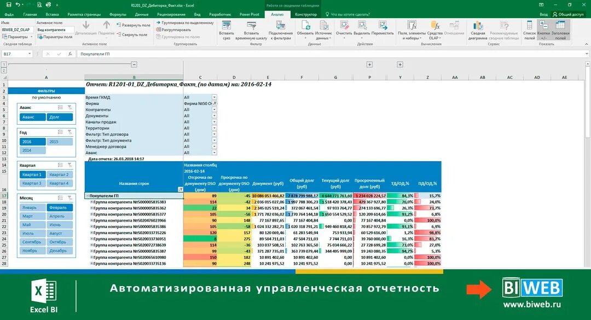591x320 pixels.
Task: Click the Вход (Sign in) link
Action: (x=543, y=14)
